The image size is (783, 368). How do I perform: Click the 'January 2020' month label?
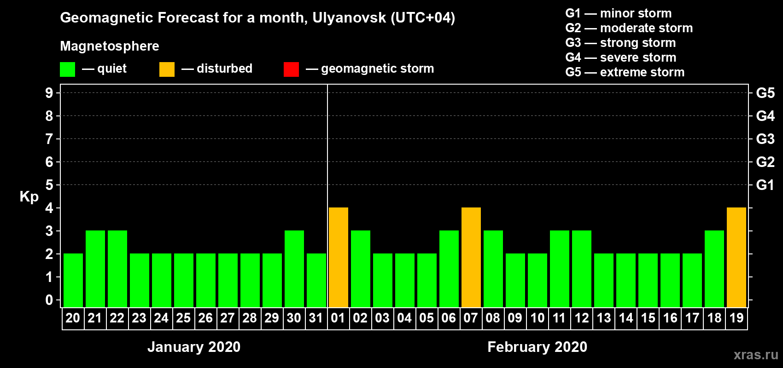tap(194, 347)
